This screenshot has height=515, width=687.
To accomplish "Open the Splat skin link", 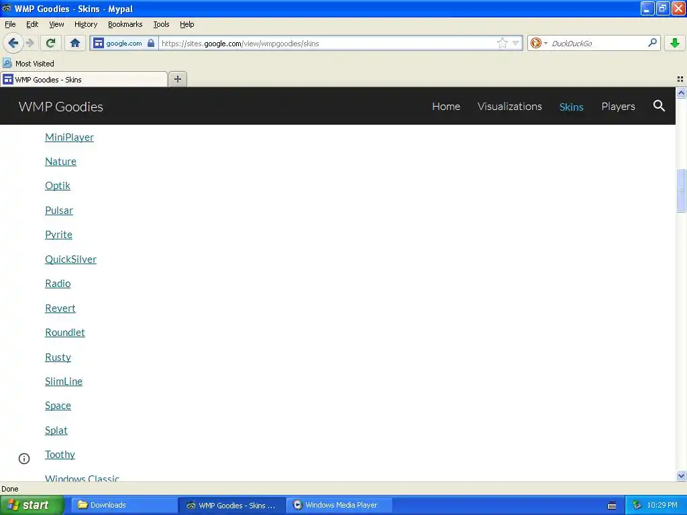I will click(56, 430).
